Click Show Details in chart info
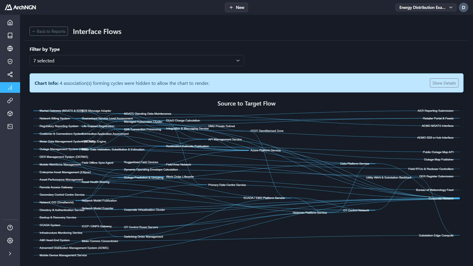 pos(444,83)
